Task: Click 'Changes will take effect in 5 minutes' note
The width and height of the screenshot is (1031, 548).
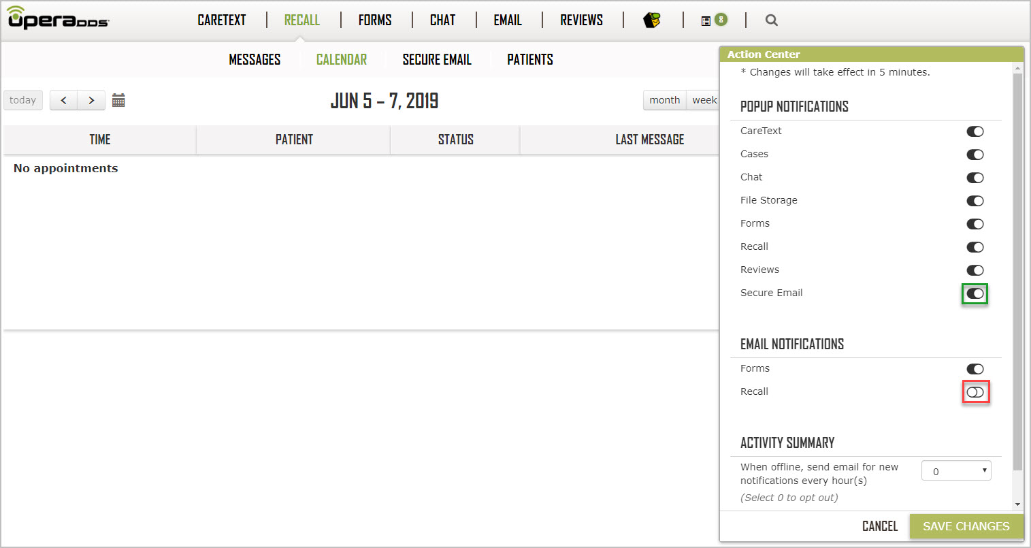Action: pos(835,72)
